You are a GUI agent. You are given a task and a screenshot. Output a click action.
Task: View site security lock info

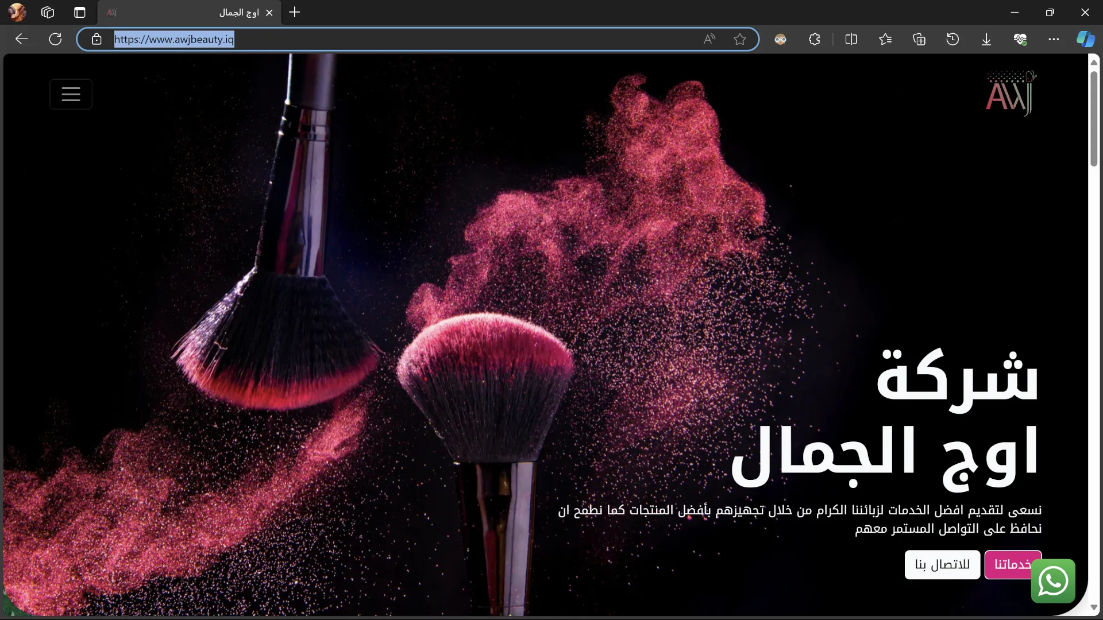(97, 39)
